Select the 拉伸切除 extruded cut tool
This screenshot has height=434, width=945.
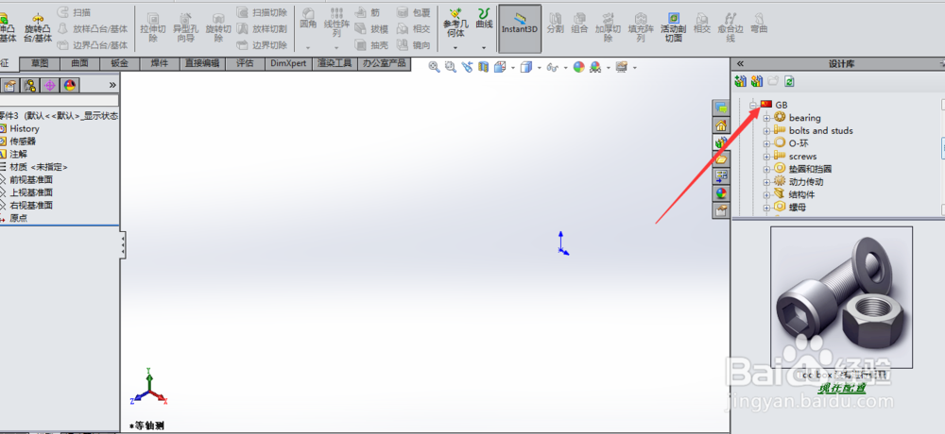(152, 27)
